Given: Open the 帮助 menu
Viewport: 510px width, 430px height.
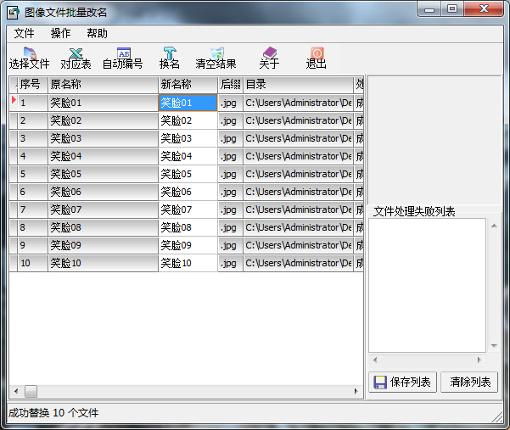Looking at the screenshot, I should click(x=97, y=33).
